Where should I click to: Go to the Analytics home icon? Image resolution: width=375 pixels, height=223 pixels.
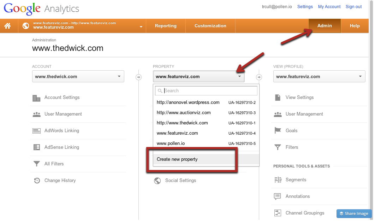click(x=7, y=25)
